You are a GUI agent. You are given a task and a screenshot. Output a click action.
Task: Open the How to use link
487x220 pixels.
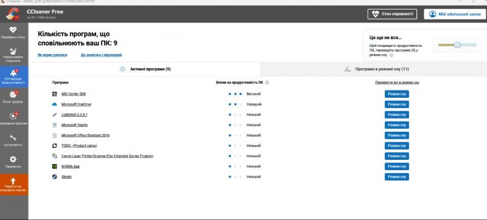coord(52,55)
